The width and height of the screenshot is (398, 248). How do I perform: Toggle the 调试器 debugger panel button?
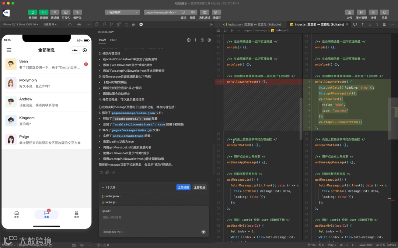click(55, 12)
